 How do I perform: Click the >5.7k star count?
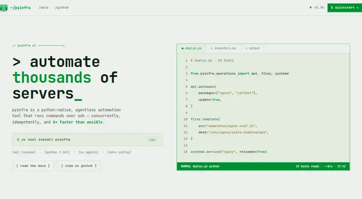(x=319, y=8)
